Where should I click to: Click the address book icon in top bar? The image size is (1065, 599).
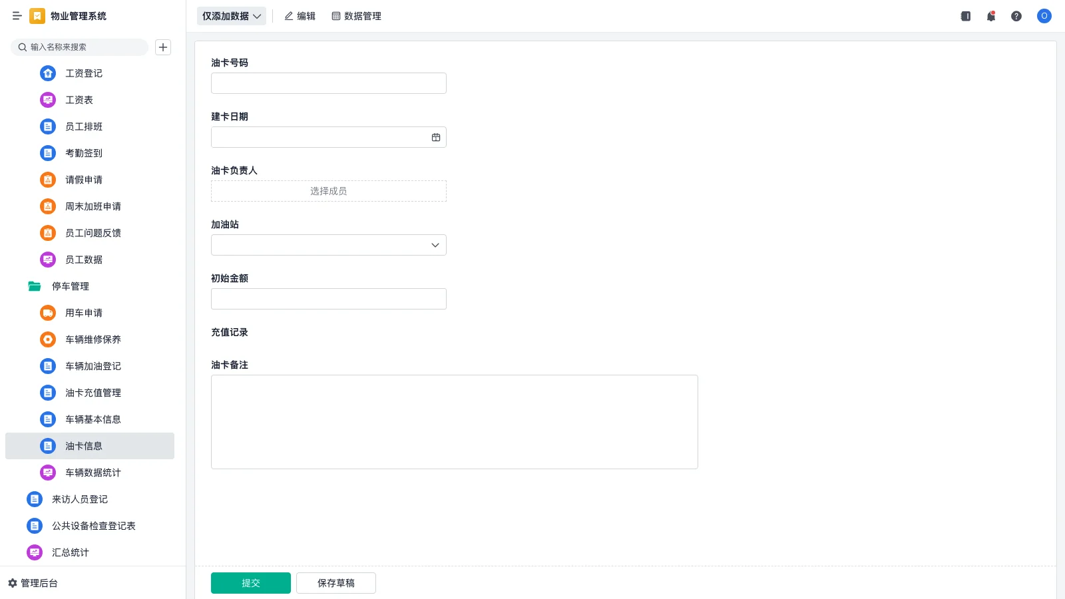[966, 16]
